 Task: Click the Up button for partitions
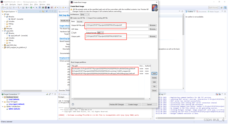coord(154,86)
